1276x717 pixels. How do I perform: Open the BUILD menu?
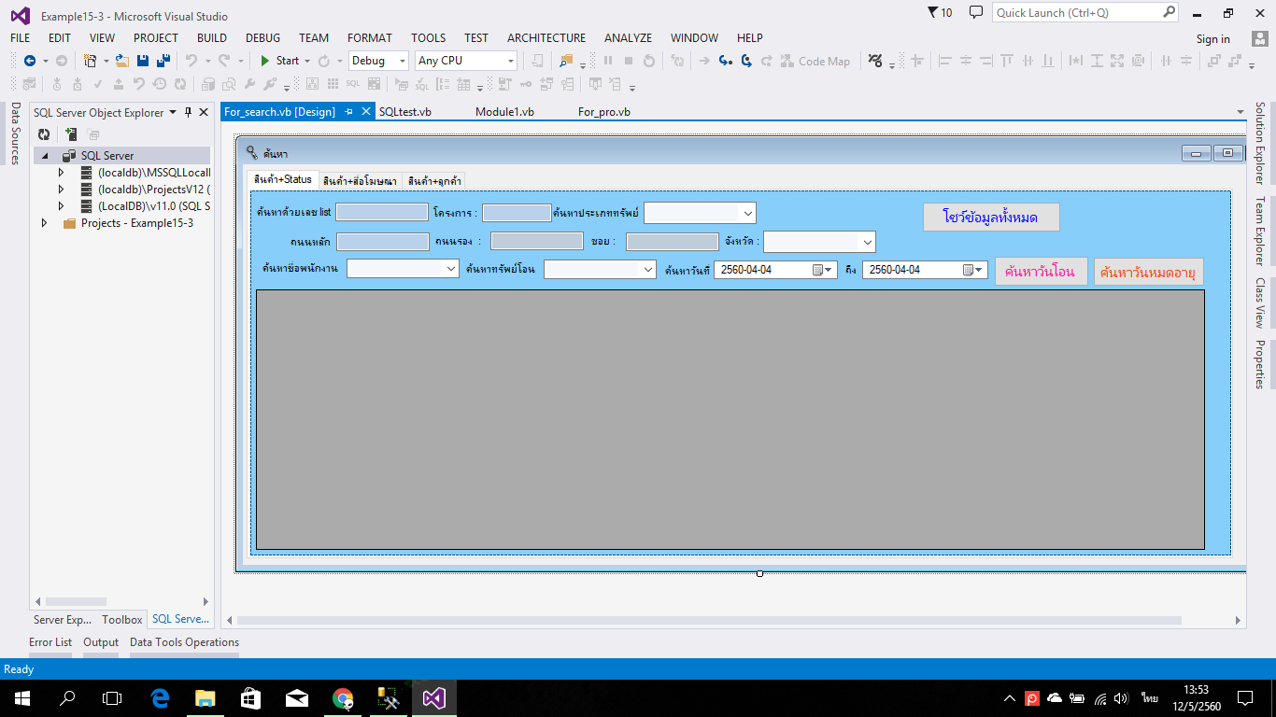click(211, 38)
